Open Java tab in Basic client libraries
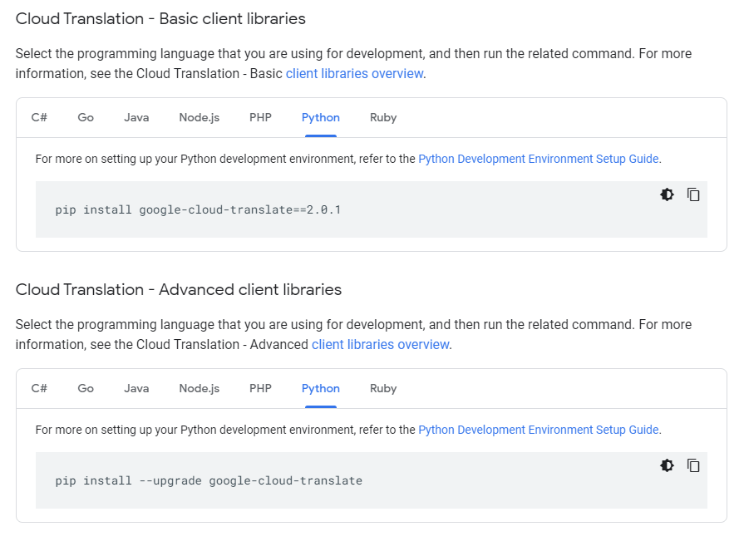744x551 pixels. coord(136,117)
